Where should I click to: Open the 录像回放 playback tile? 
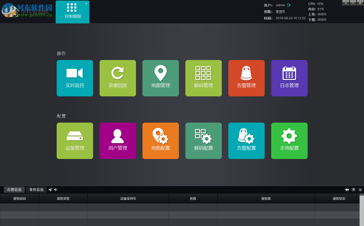point(118,78)
